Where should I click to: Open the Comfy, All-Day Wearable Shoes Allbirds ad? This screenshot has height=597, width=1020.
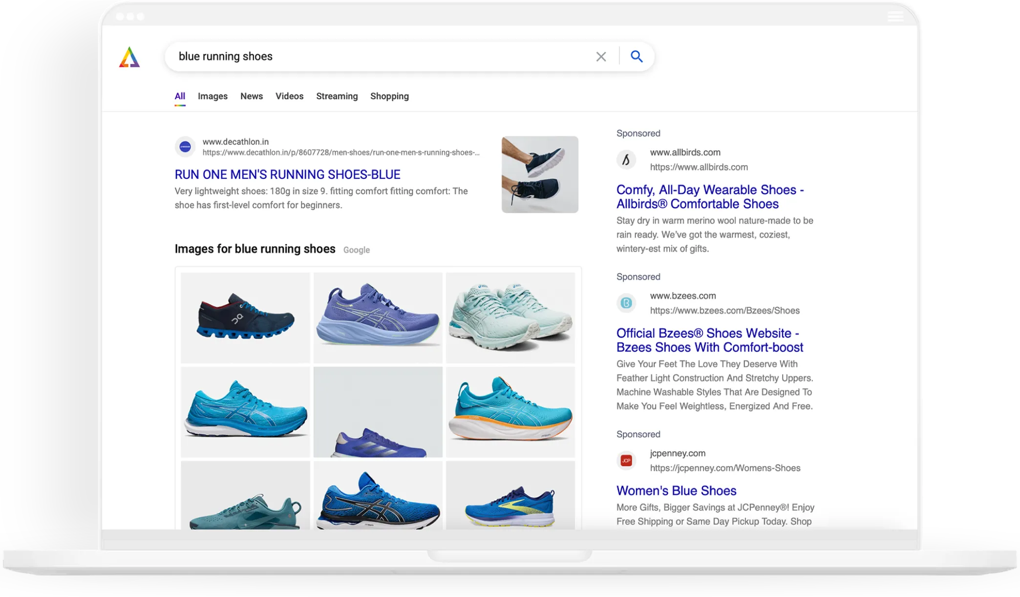point(710,197)
